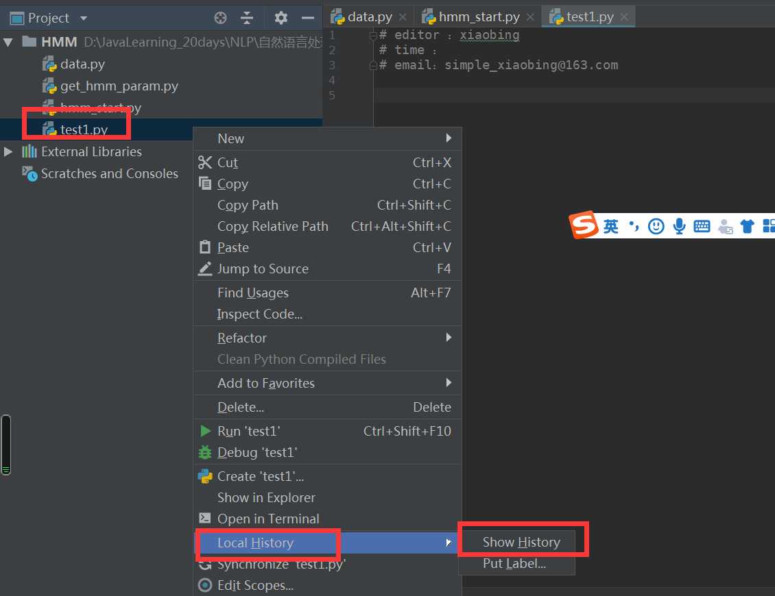Select Scratches and Consoles node
This screenshot has height=596, width=775.
click(x=109, y=174)
